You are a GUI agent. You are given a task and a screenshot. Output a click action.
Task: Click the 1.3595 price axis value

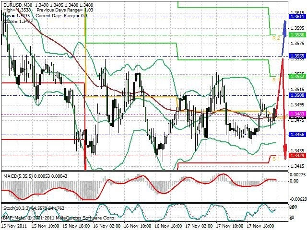tap(297, 28)
